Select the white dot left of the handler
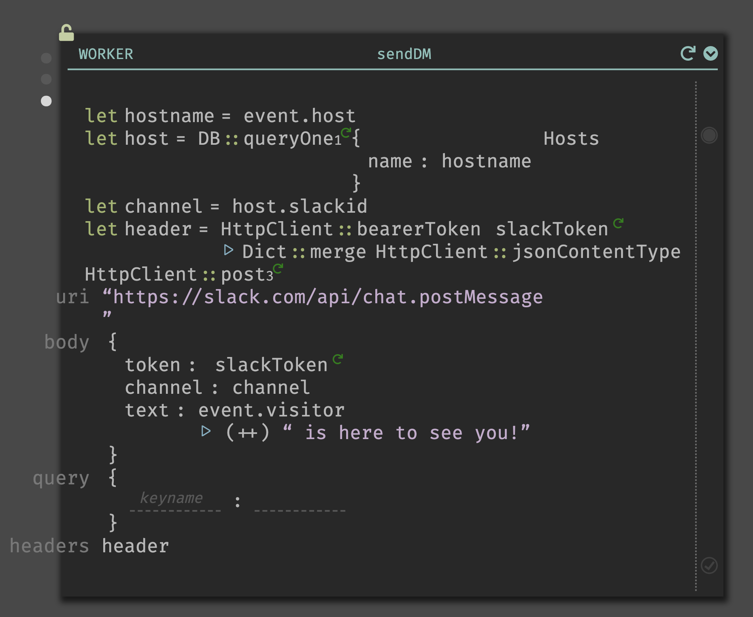Image resolution: width=753 pixels, height=617 pixels. (x=47, y=101)
